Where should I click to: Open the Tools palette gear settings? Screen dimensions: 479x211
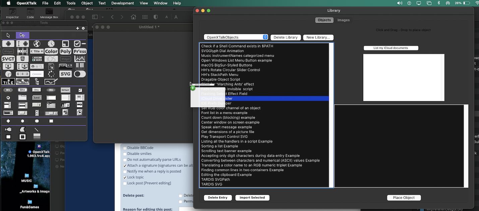click(x=83, y=28)
